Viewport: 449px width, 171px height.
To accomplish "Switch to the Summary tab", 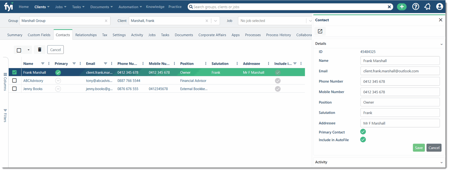I will pyautogui.click(x=15, y=35).
